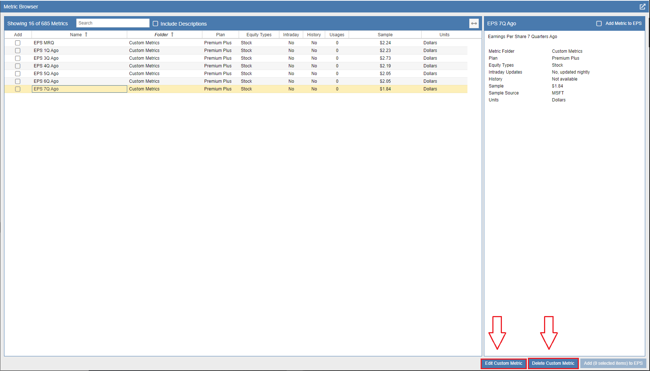Click the Edit Custom Metric button
This screenshot has height=371, width=650.
coord(504,363)
